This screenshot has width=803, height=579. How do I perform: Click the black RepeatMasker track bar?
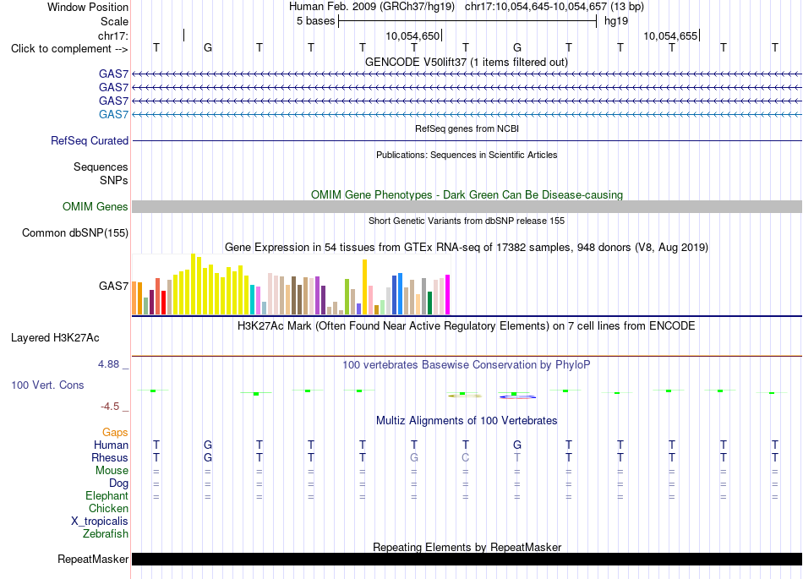[467, 559]
